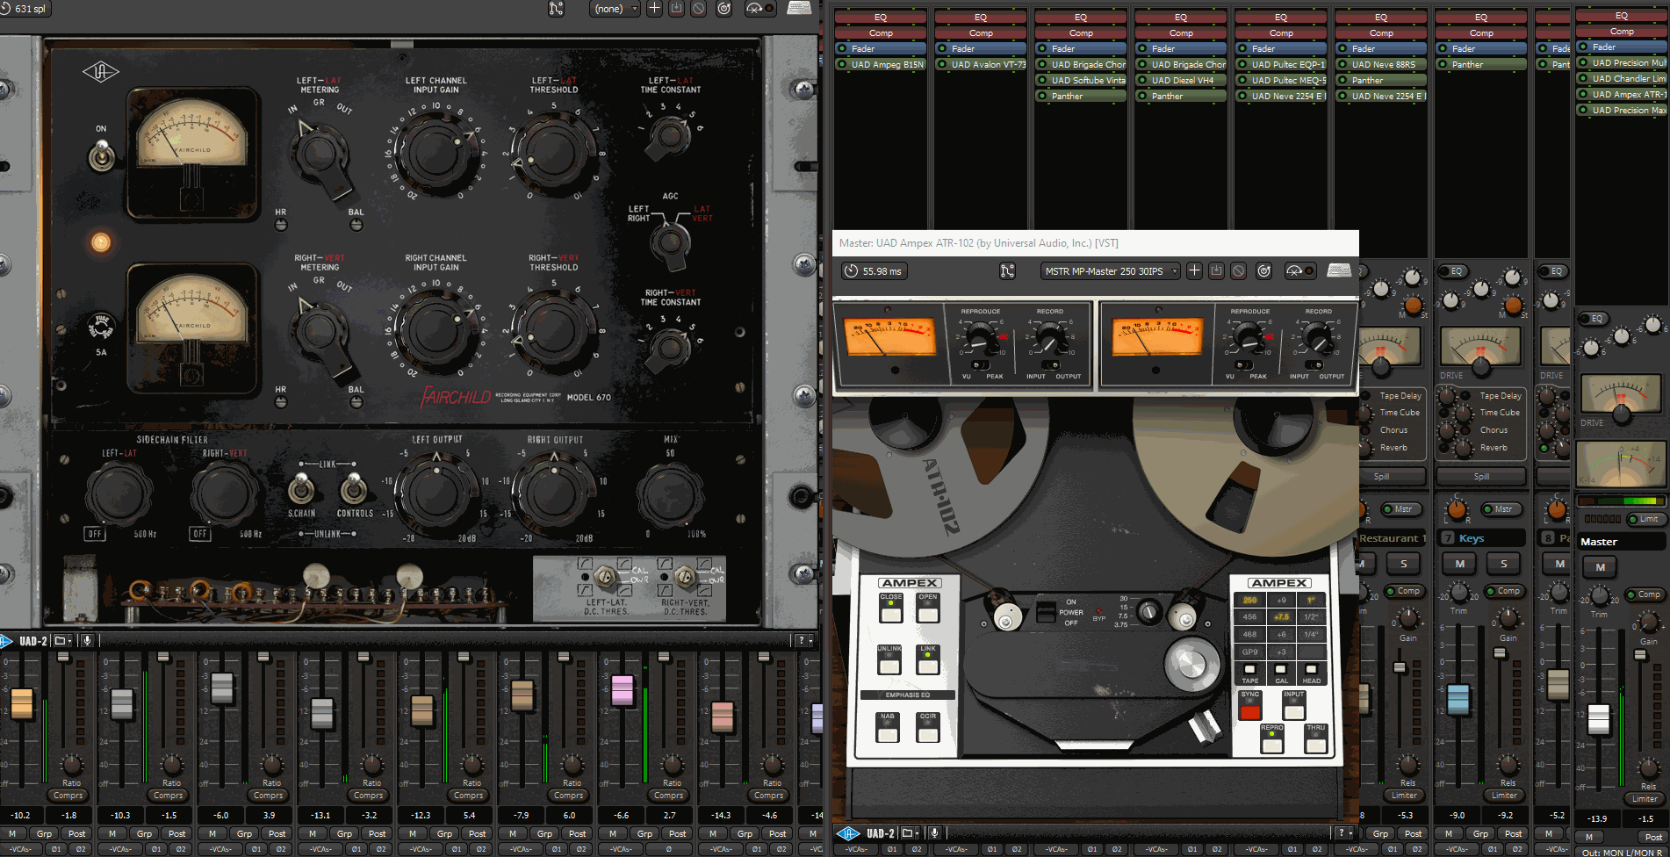Click Right-Vert DC threshold cal screw
The width and height of the screenshot is (1670, 857).
pos(685,577)
